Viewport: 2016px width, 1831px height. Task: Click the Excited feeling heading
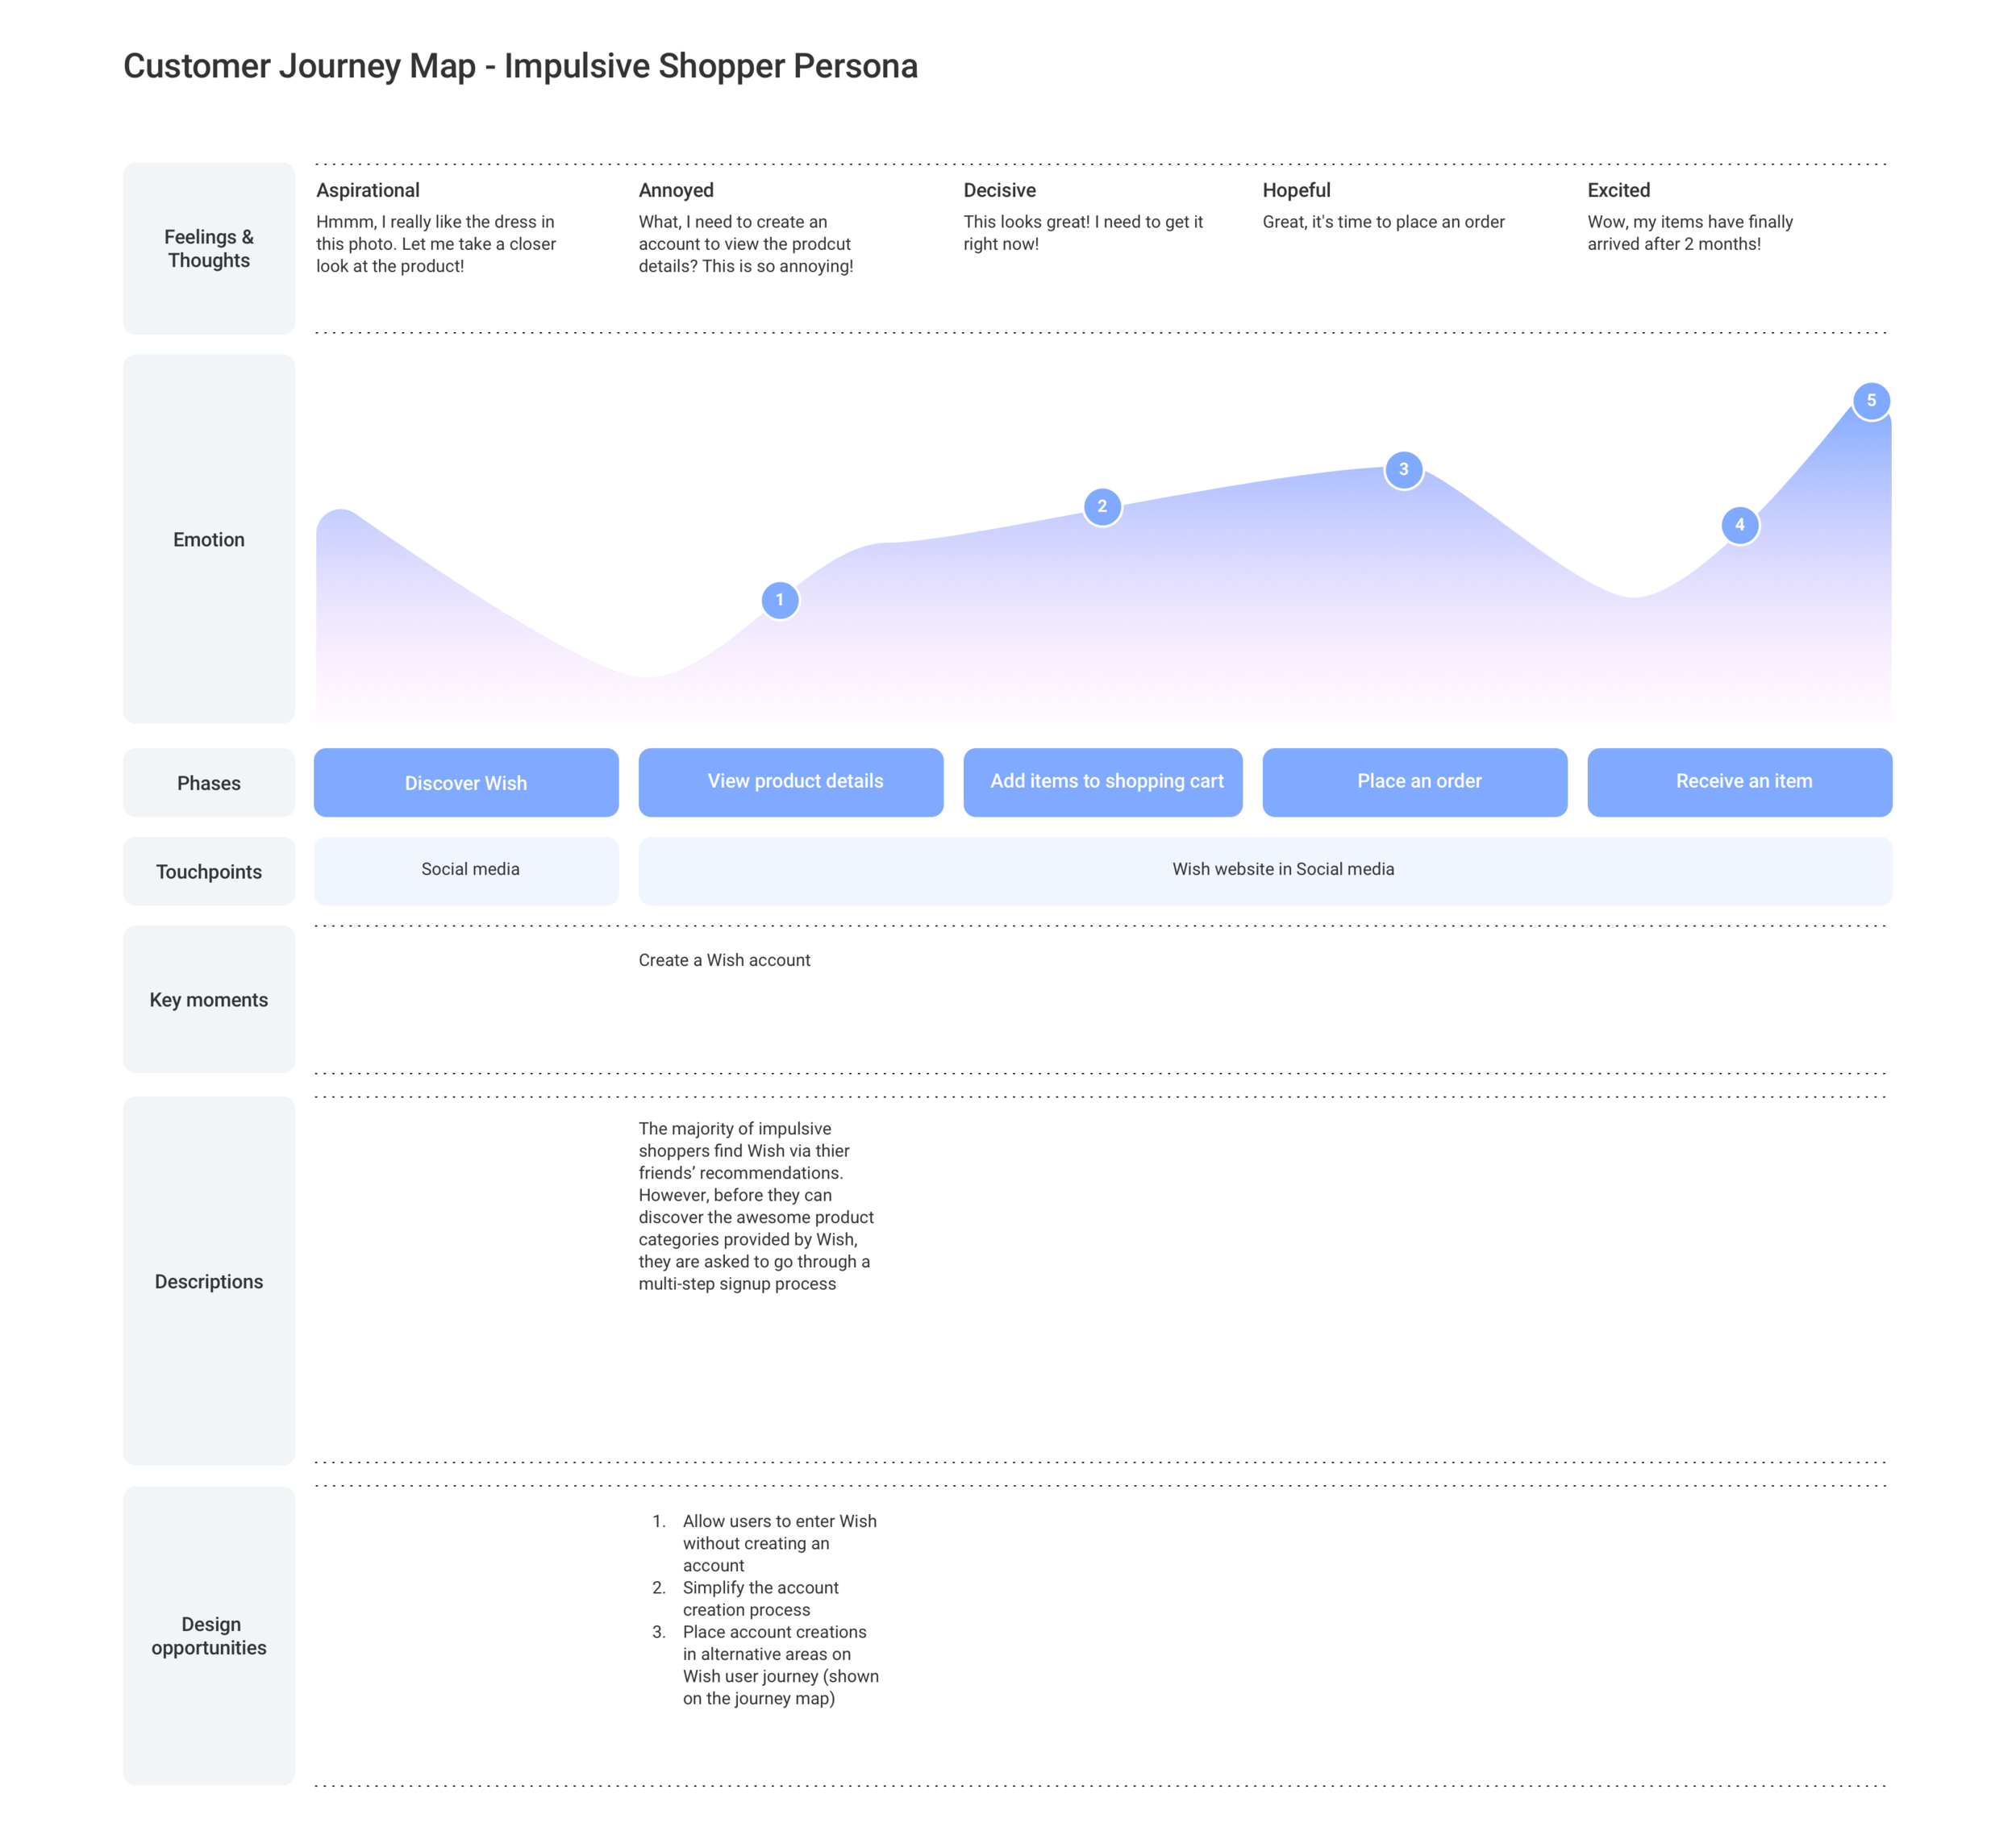click(x=1618, y=190)
